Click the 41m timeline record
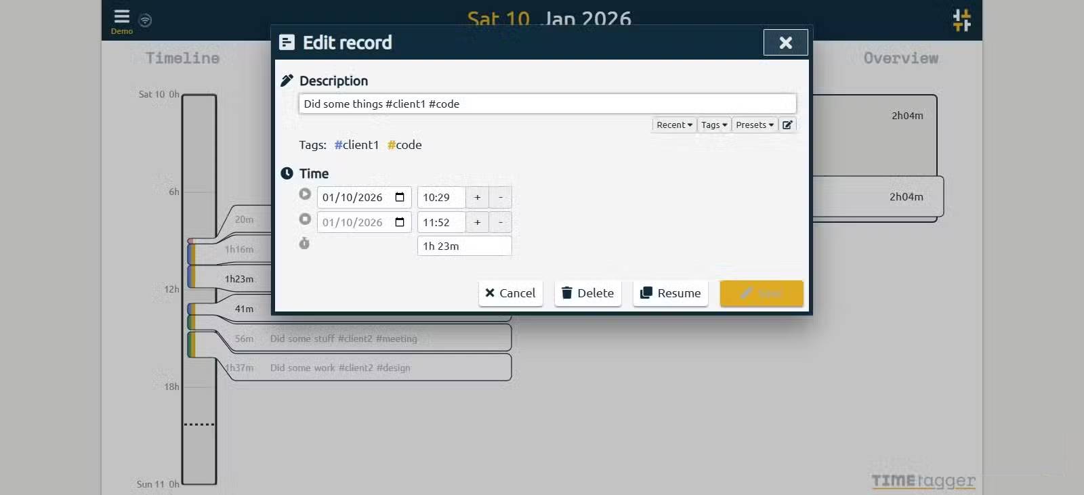Viewport: 1084px width, 495px height. click(244, 309)
